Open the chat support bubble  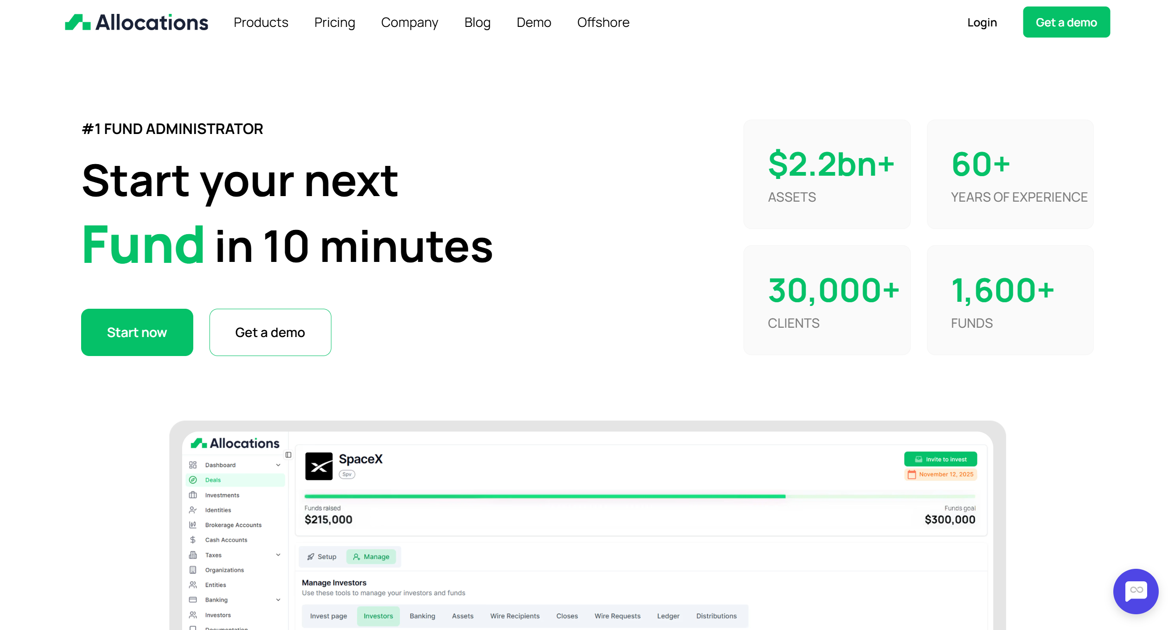(x=1136, y=591)
